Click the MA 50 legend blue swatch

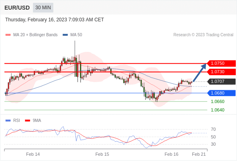click(65, 35)
